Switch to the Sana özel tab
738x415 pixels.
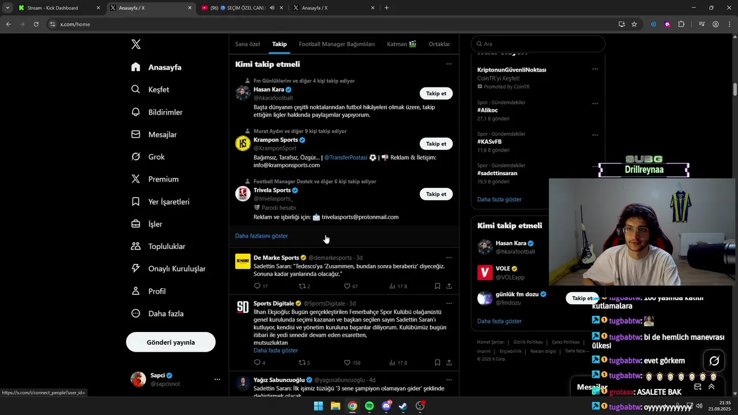[x=247, y=44]
